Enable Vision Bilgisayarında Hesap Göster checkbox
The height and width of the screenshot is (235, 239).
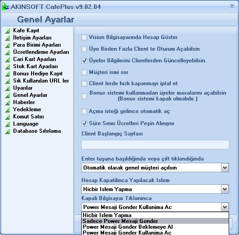coord(84,37)
